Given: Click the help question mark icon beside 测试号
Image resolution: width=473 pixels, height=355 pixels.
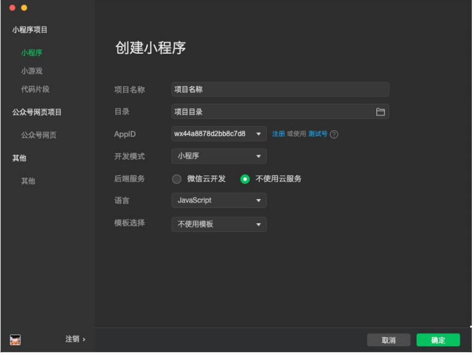Looking at the screenshot, I should point(334,134).
